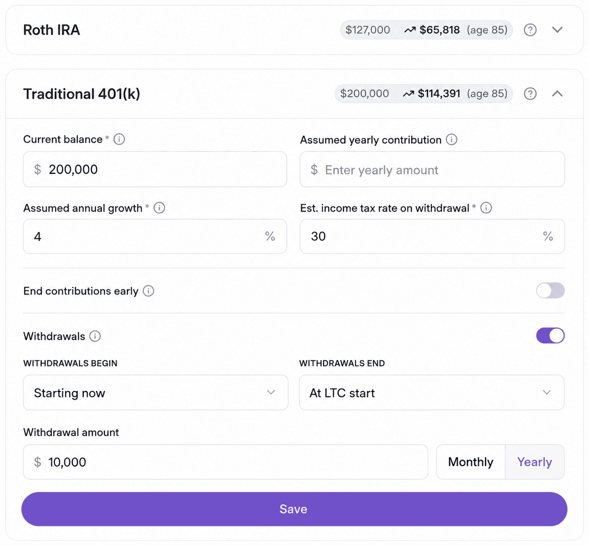Open the Assumed yearly contribution info icon
The image size is (589, 545).
click(x=451, y=140)
